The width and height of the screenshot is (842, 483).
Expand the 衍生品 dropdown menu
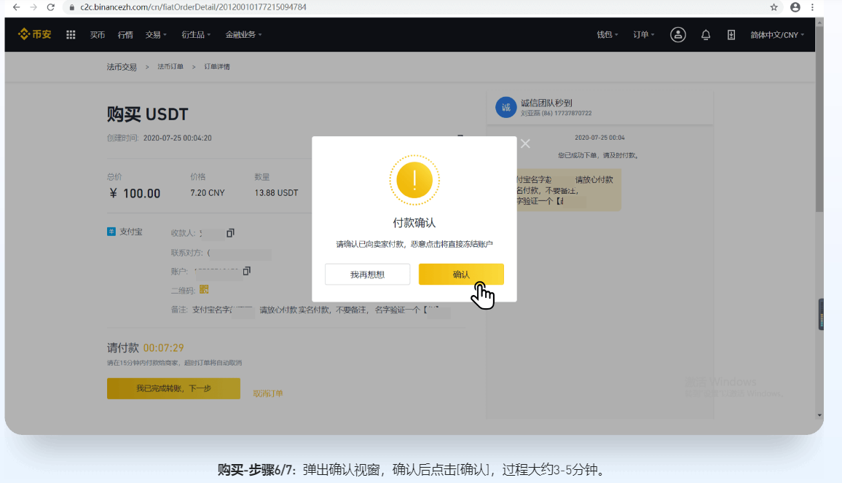tap(196, 35)
